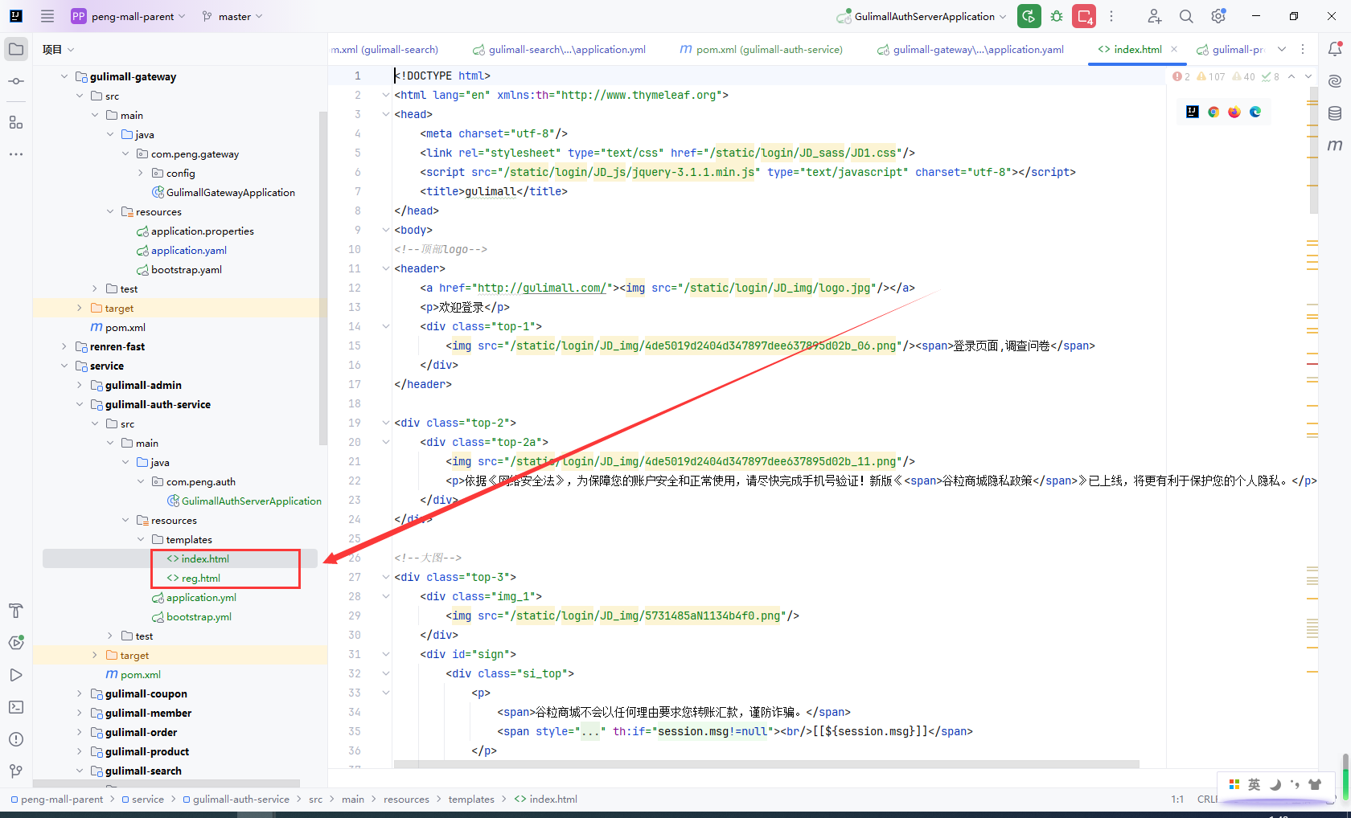Preview page in Chrome browser

click(1213, 112)
